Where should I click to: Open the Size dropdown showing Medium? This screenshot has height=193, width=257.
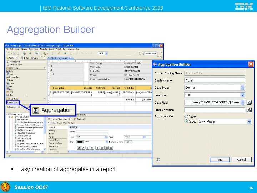pyautogui.click(x=143, y=137)
